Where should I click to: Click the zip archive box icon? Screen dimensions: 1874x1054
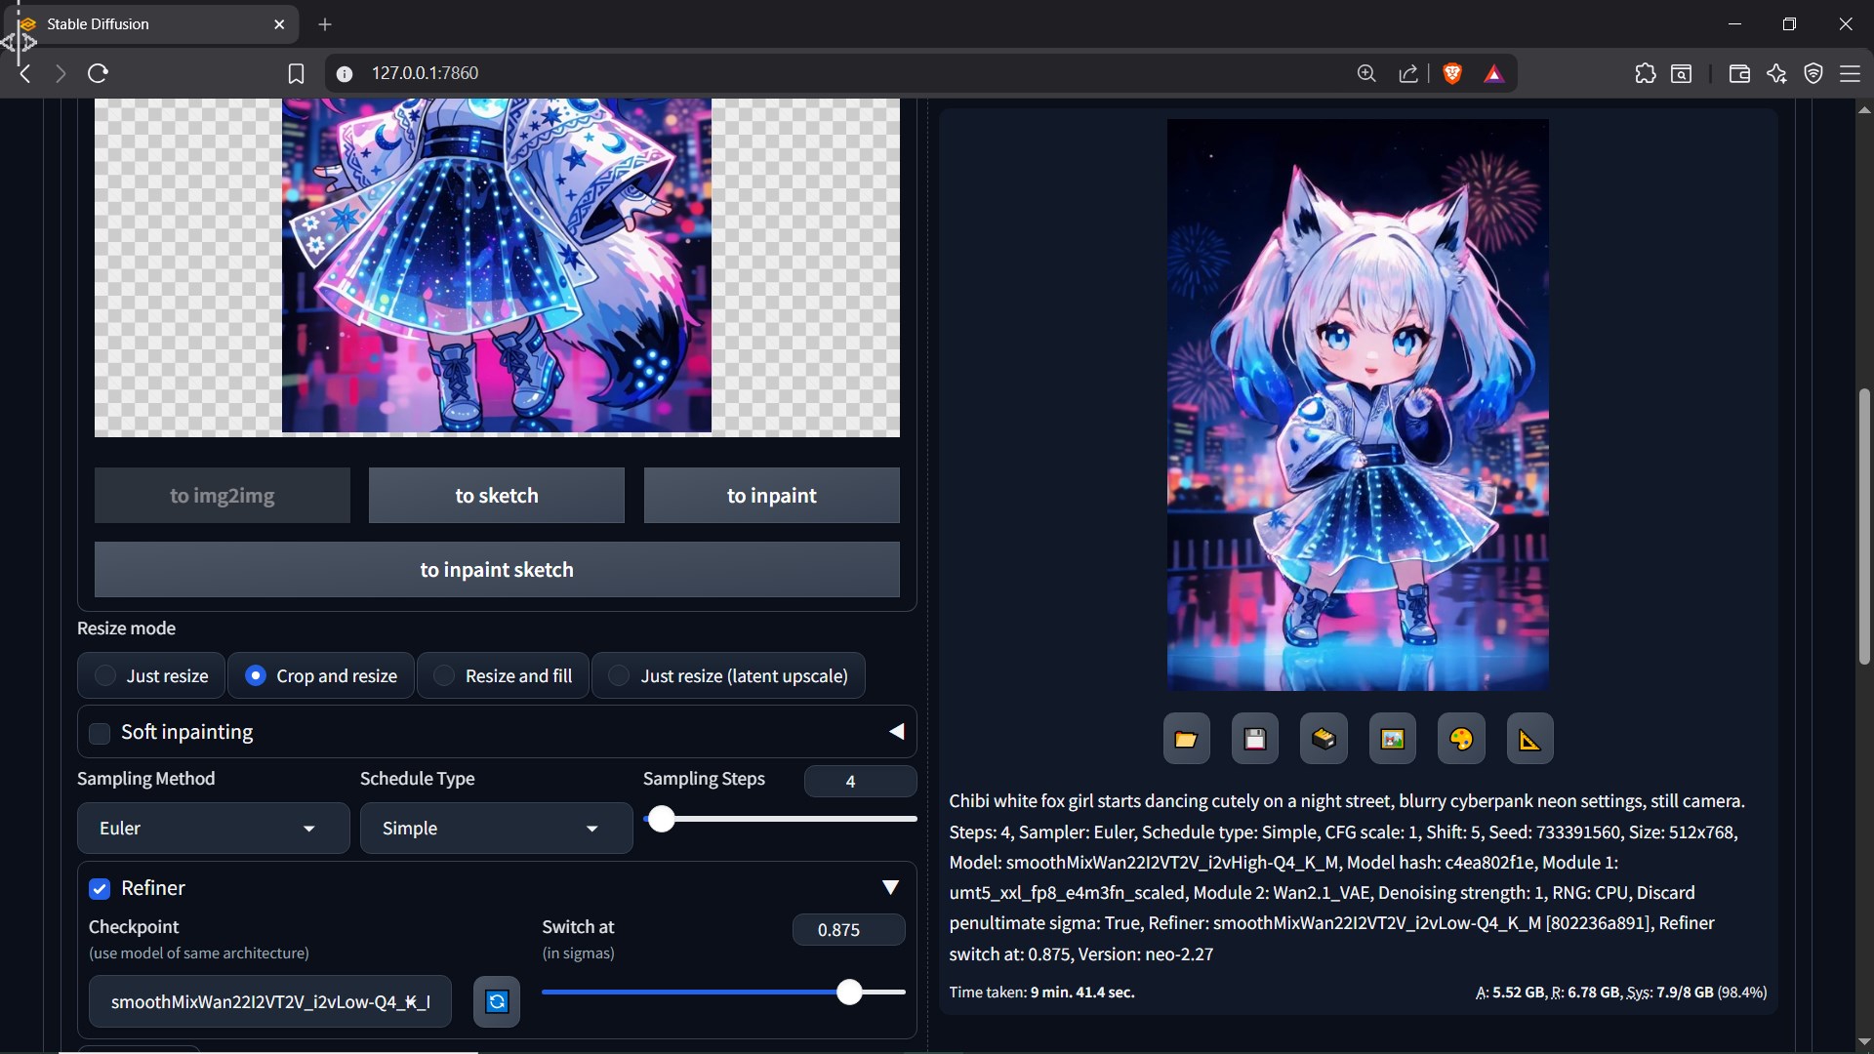point(1324,739)
